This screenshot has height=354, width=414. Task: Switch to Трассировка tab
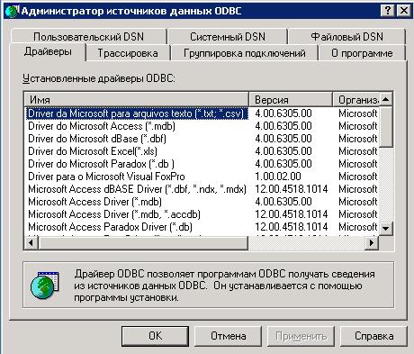click(128, 53)
